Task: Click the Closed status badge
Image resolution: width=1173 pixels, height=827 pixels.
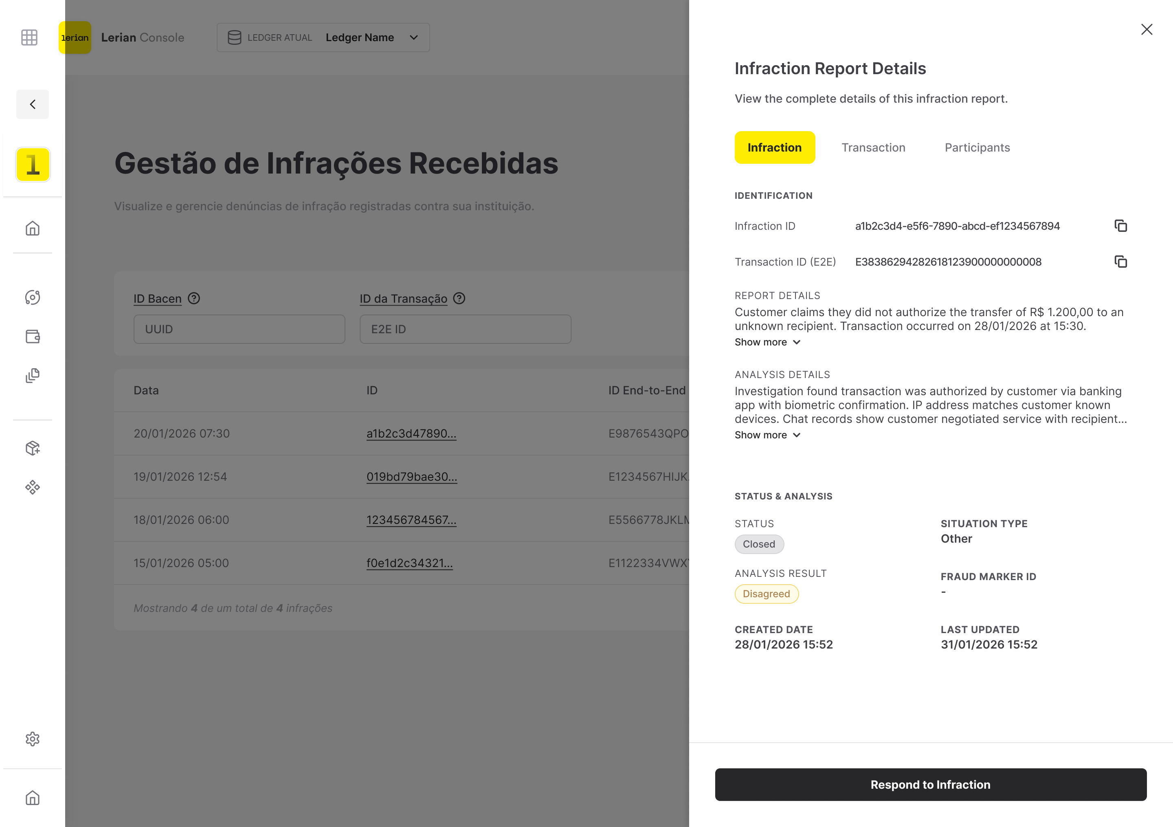Action: (759, 544)
